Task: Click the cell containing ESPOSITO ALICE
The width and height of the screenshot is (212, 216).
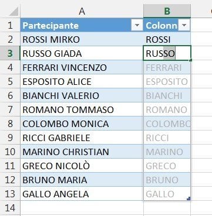Action: tap(82, 81)
